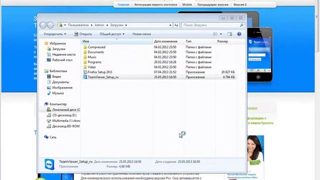Click the Forward navigation arrow in Explorer
The height and width of the screenshot is (180, 320).
pos(50,25)
